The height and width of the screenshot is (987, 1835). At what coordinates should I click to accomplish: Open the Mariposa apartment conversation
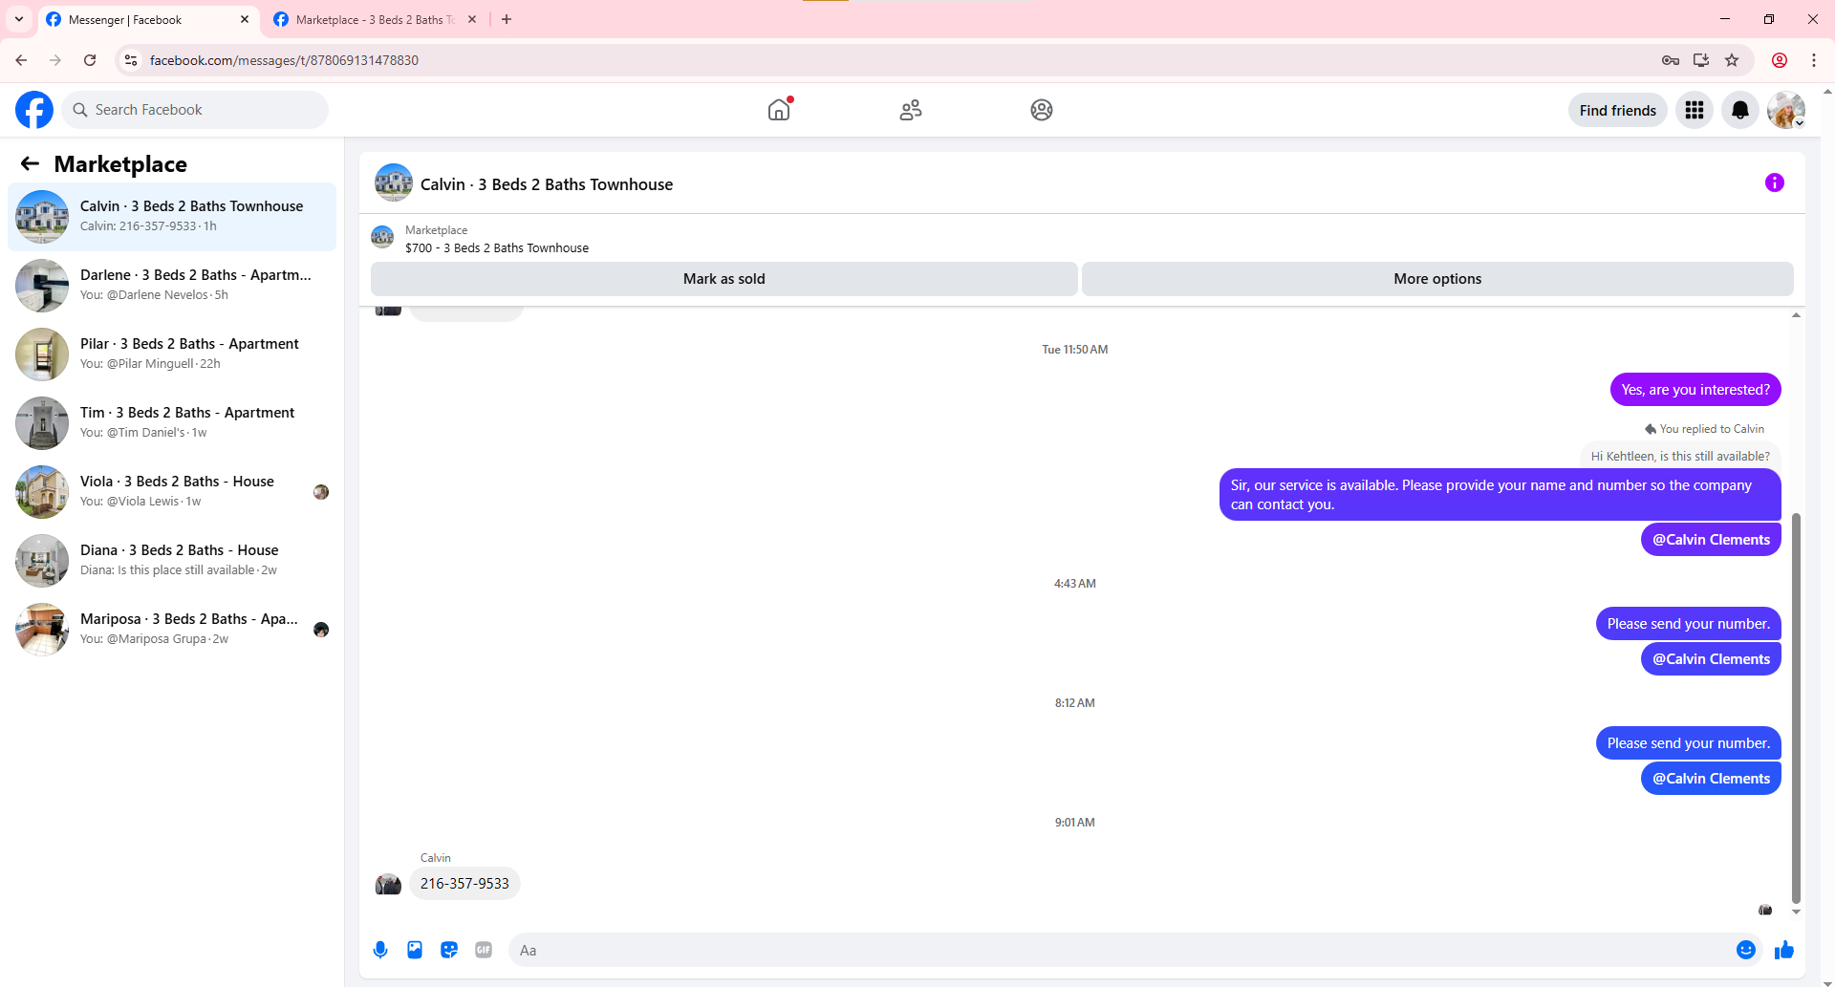172,630
